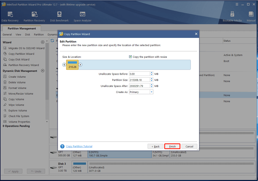Click the Copy Disk Wizard icon
Screen dimensions: 258x181
(5, 59)
